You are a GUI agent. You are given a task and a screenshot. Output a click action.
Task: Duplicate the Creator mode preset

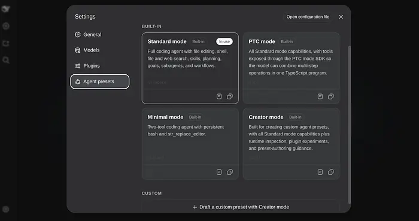(x=330, y=172)
